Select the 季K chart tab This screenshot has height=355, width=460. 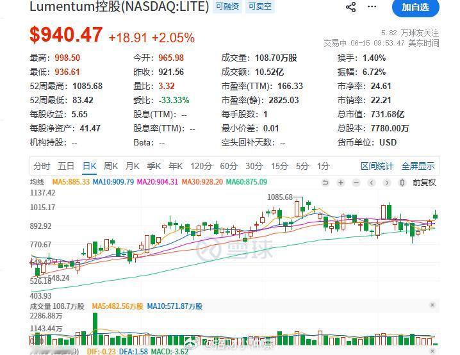154,167
